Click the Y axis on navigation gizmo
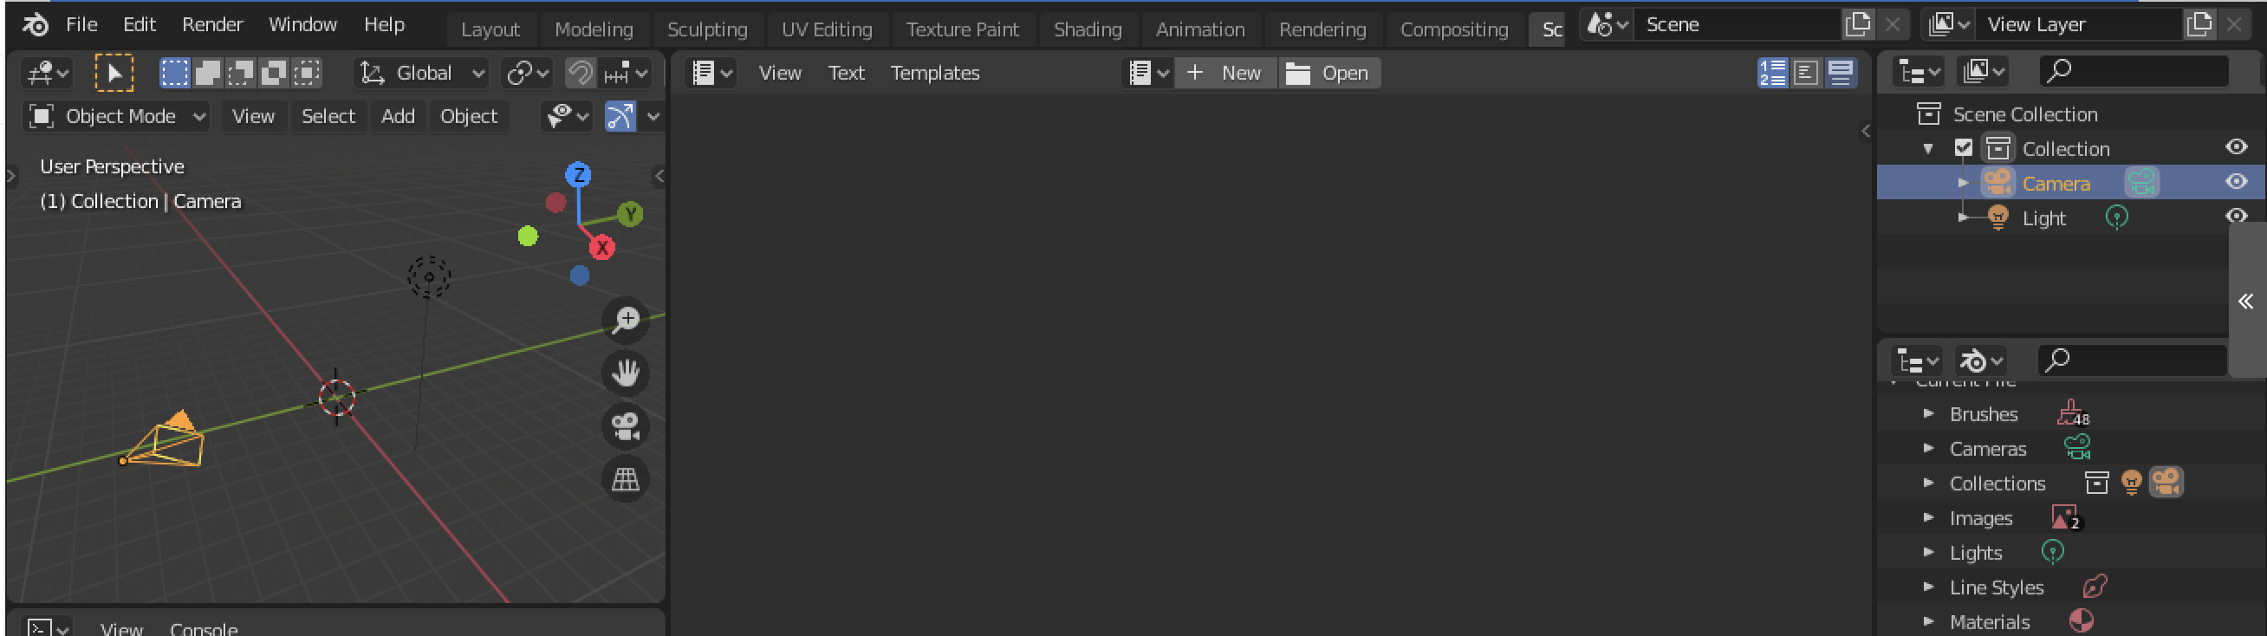 (x=630, y=214)
